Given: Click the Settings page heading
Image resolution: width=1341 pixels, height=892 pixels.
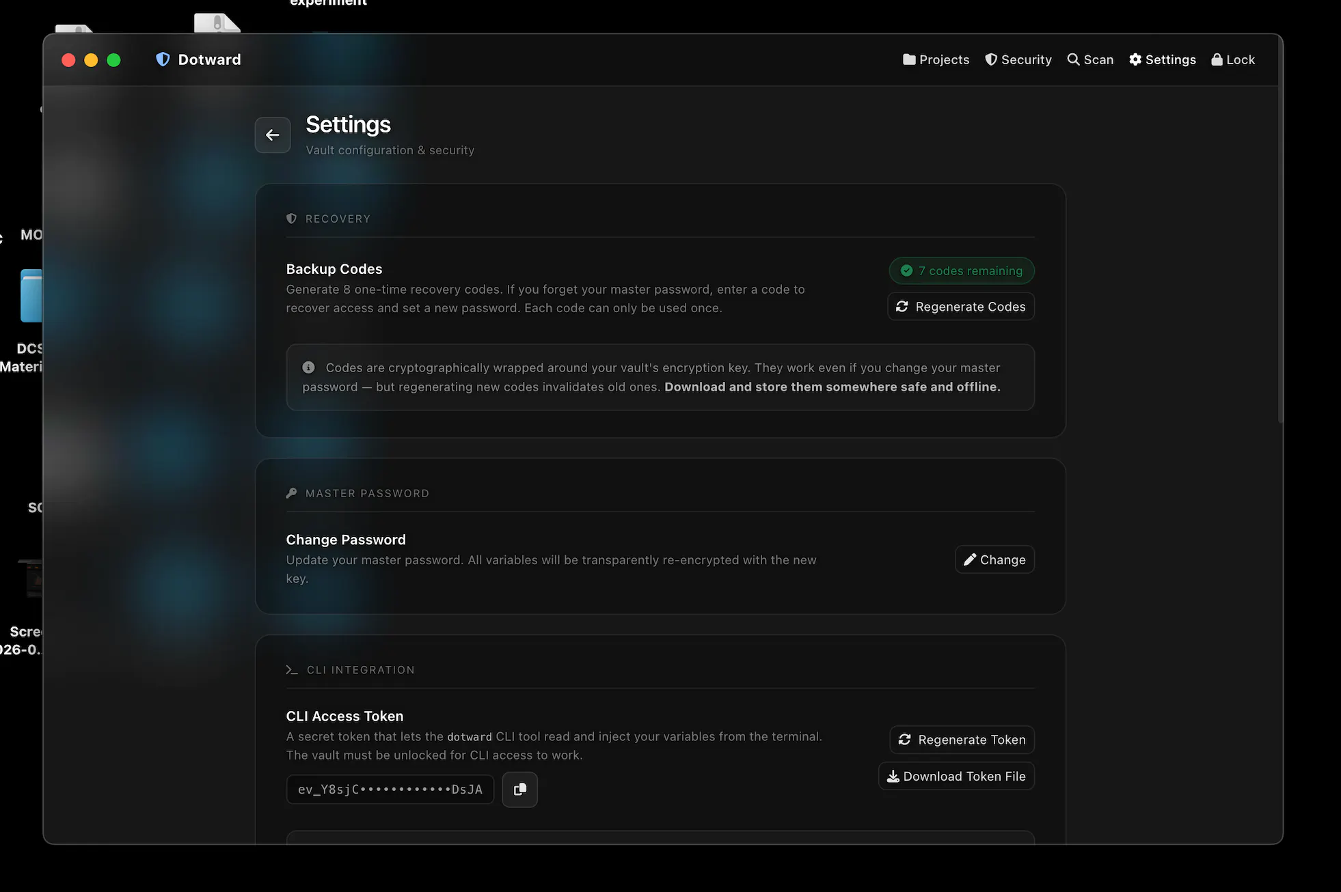Looking at the screenshot, I should coord(349,124).
